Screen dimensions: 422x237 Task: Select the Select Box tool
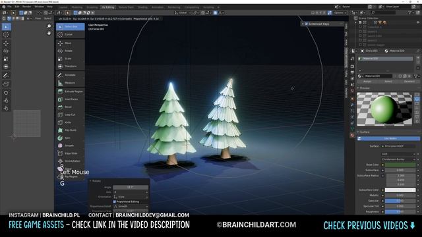coord(71,26)
